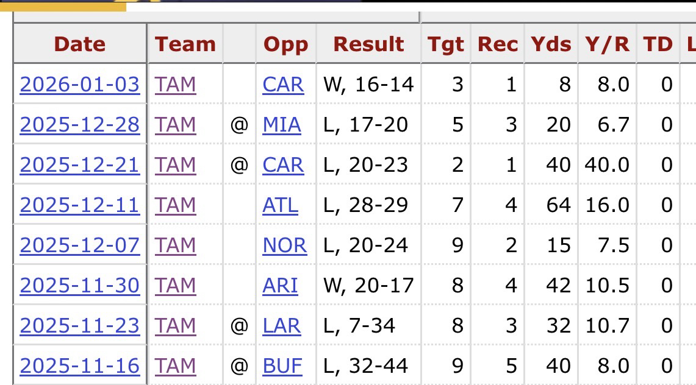Sort by the Result column header
This screenshot has height=385, width=696.
[369, 44]
